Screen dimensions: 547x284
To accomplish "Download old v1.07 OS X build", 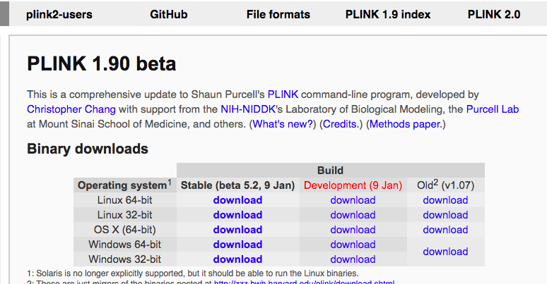I will [x=445, y=230].
